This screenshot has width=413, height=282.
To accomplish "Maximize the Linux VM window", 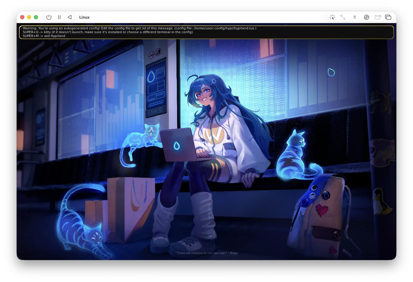I will click(36, 17).
